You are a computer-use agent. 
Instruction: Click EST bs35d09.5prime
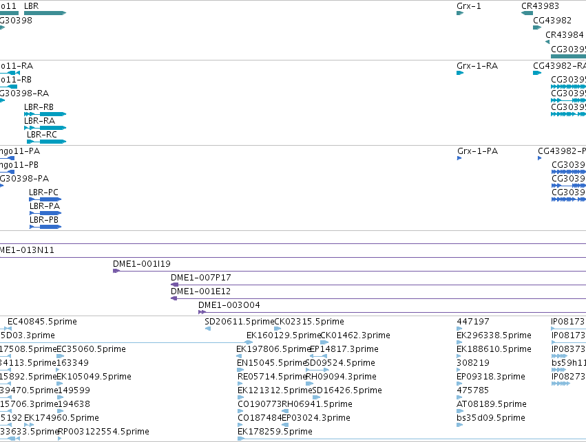tap(460, 425)
